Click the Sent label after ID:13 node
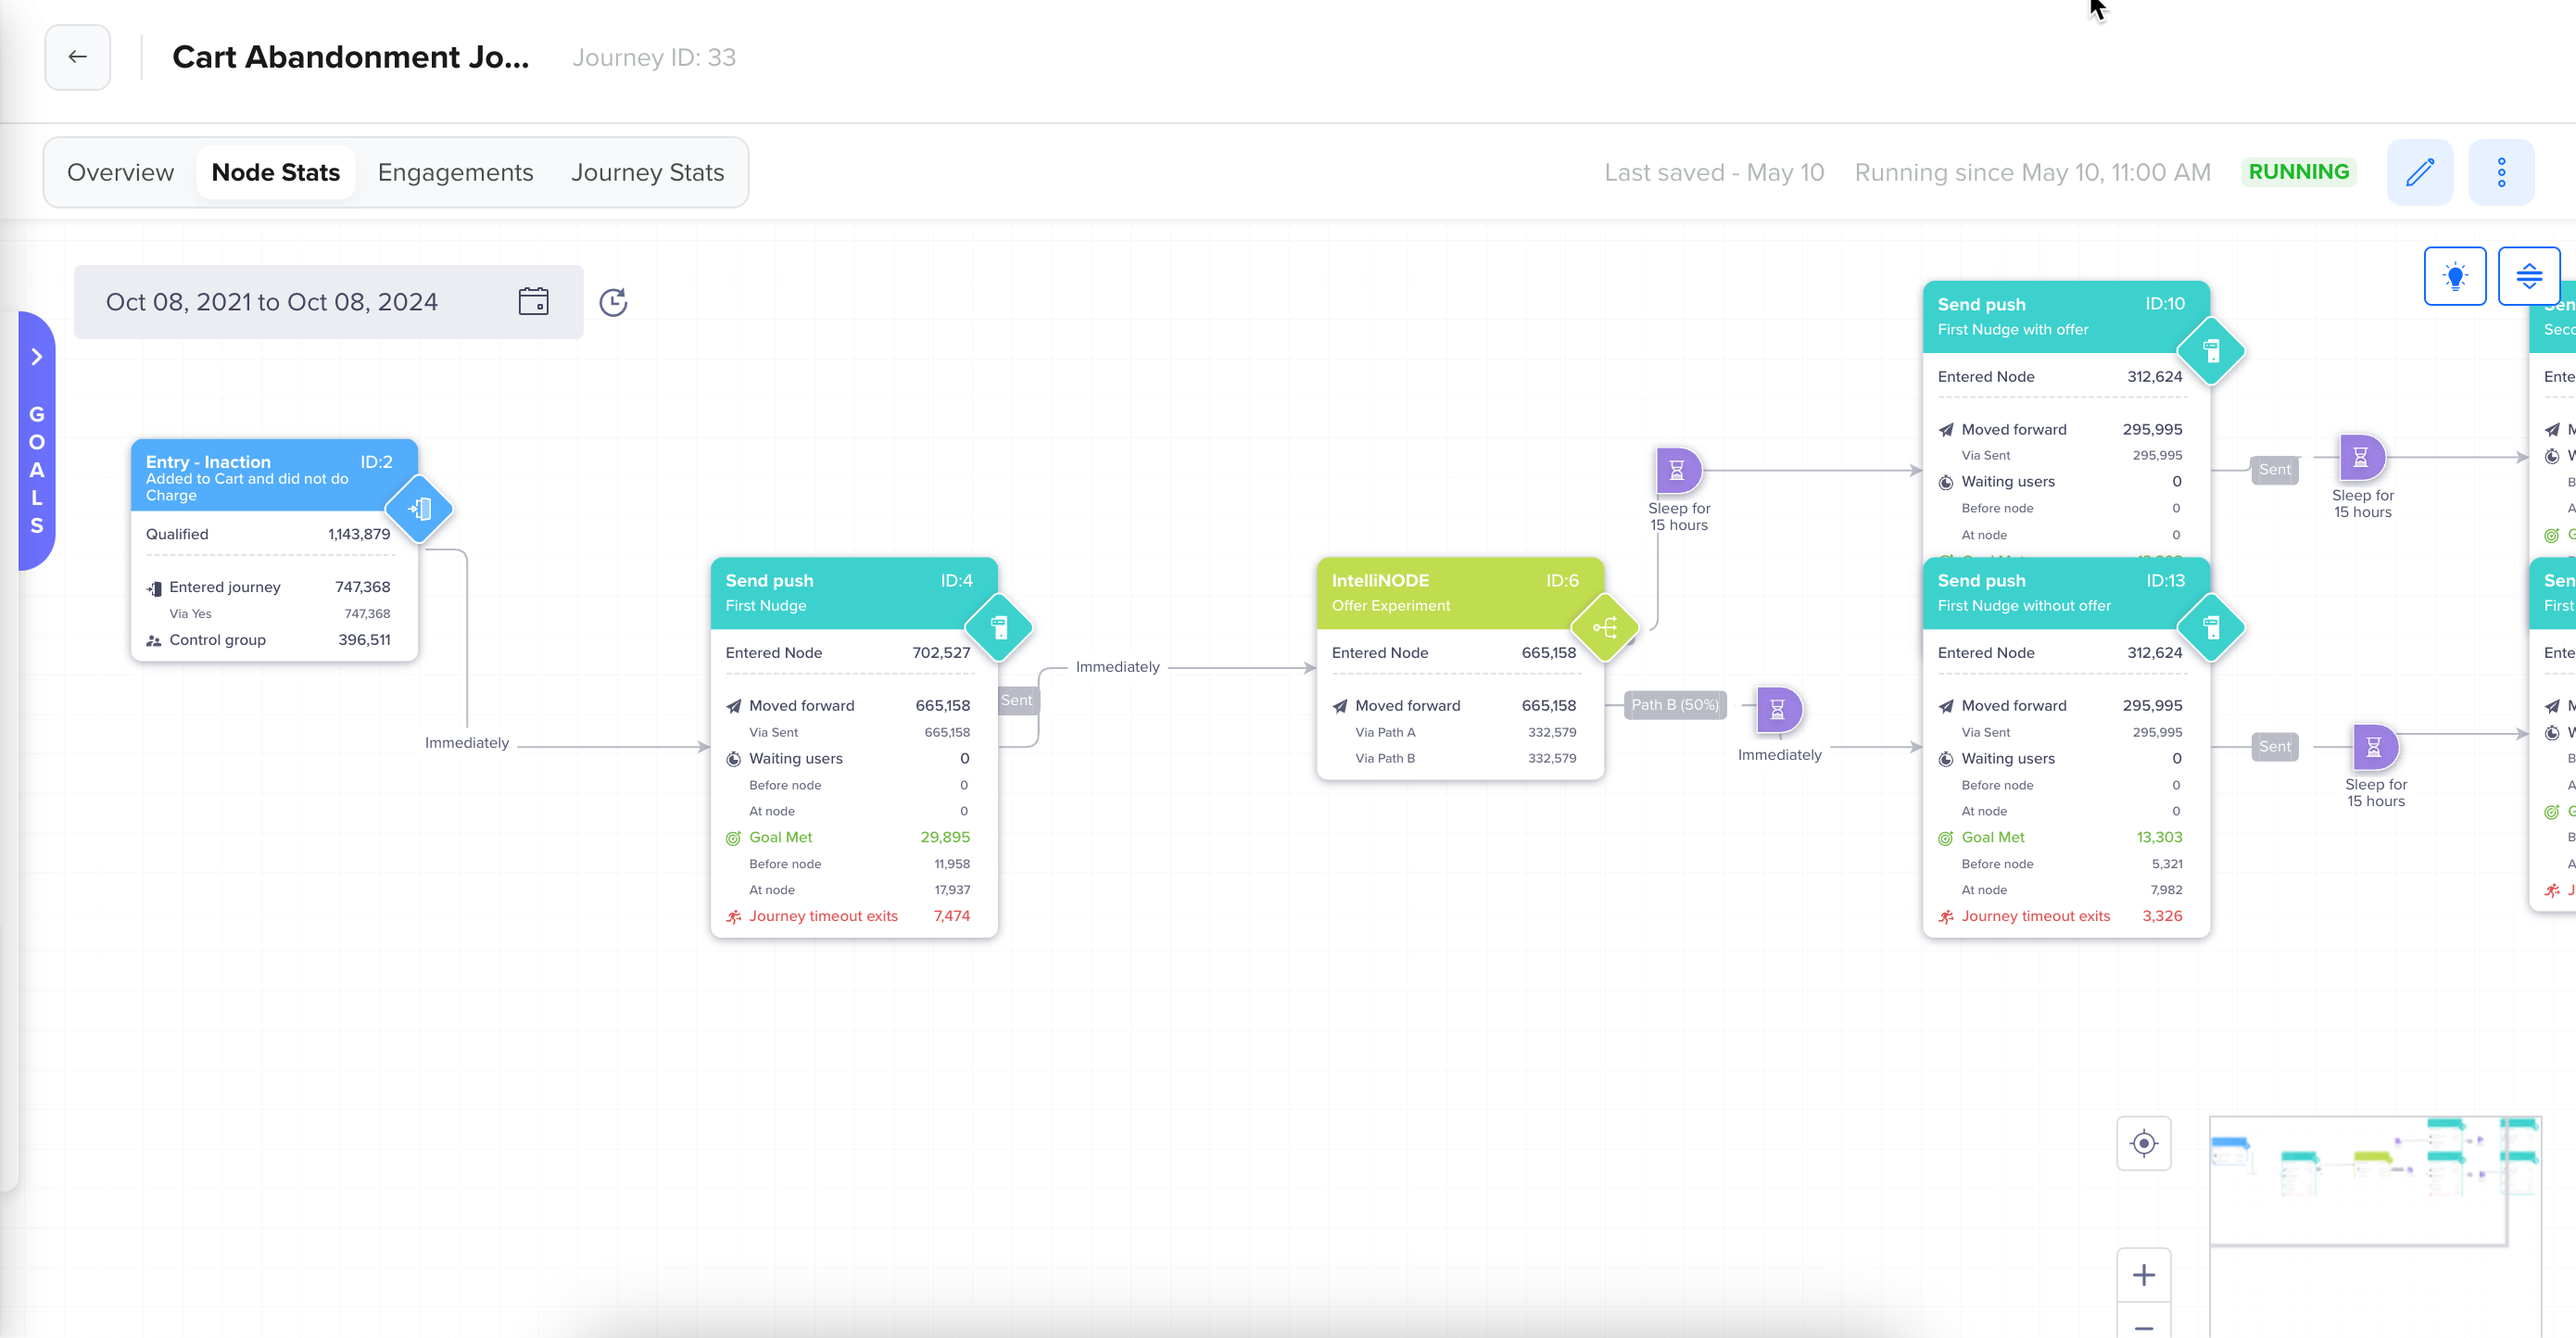The height and width of the screenshot is (1338, 2576). (x=2274, y=746)
